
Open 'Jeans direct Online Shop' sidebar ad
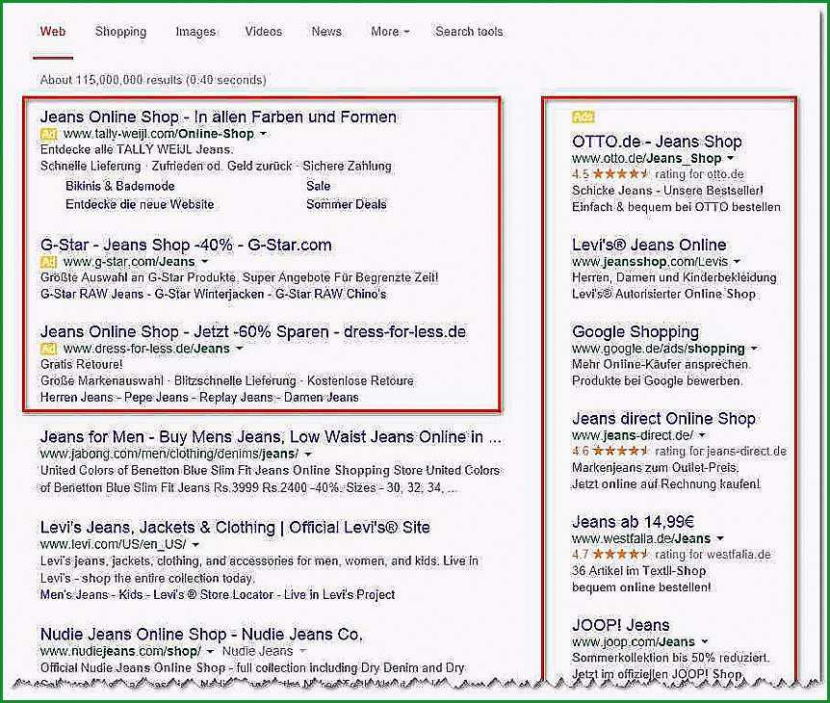(663, 419)
